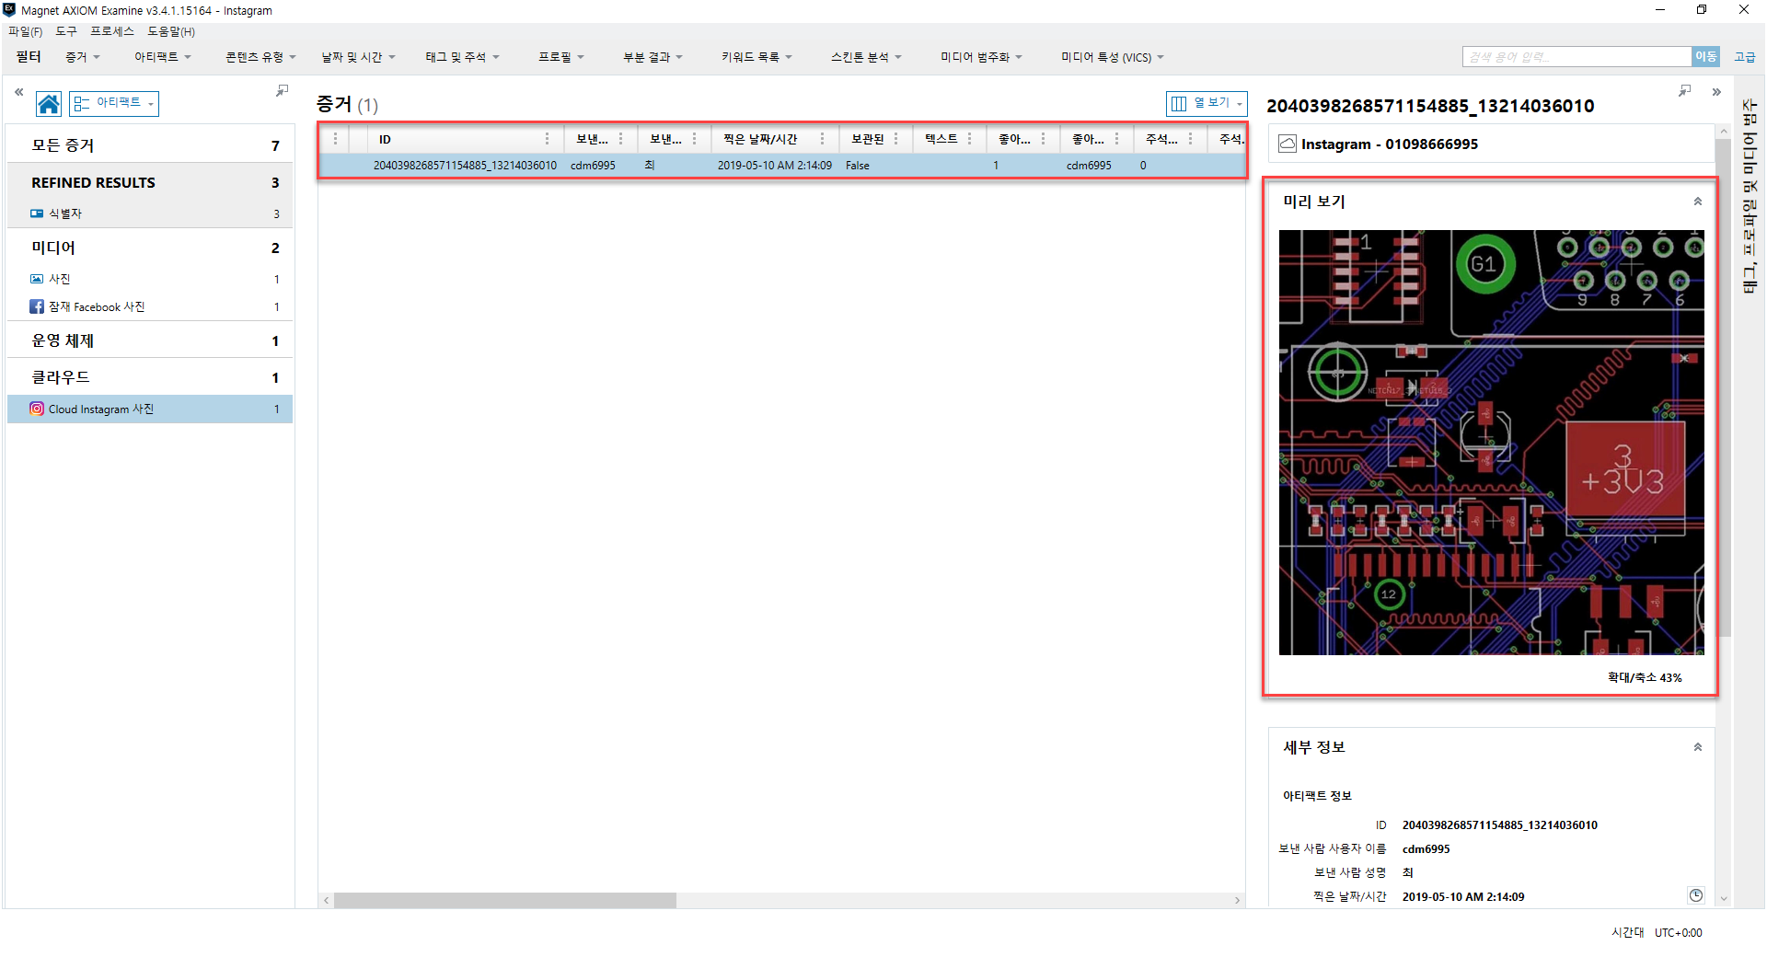Open the 증거 filter dropdown
This screenshot has height=957, width=1767.
pyautogui.click(x=83, y=57)
